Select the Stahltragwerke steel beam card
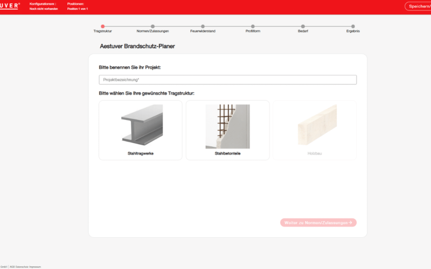Image resolution: width=431 pixels, height=269 pixels. [x=141, y=130]
